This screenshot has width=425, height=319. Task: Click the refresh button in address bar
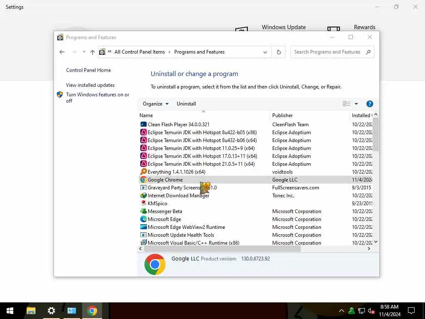tap(278, 52)
